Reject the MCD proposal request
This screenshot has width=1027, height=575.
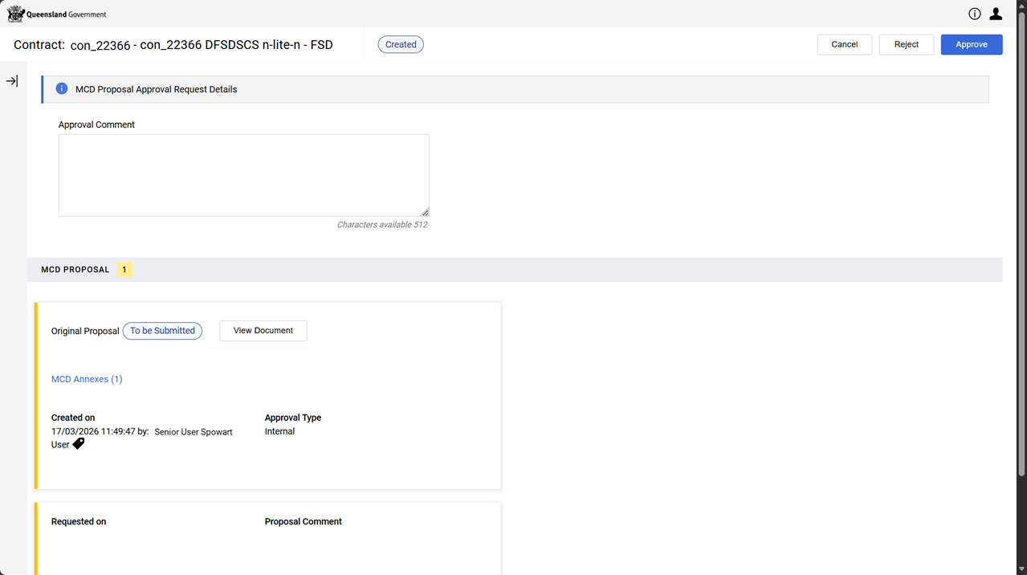coord(906,44)
